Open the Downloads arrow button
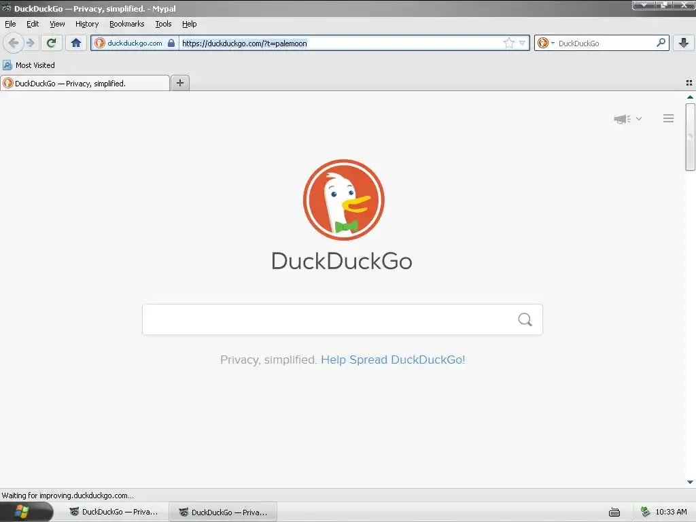Viewport: 696px width, 522px height. click(684, 43)
